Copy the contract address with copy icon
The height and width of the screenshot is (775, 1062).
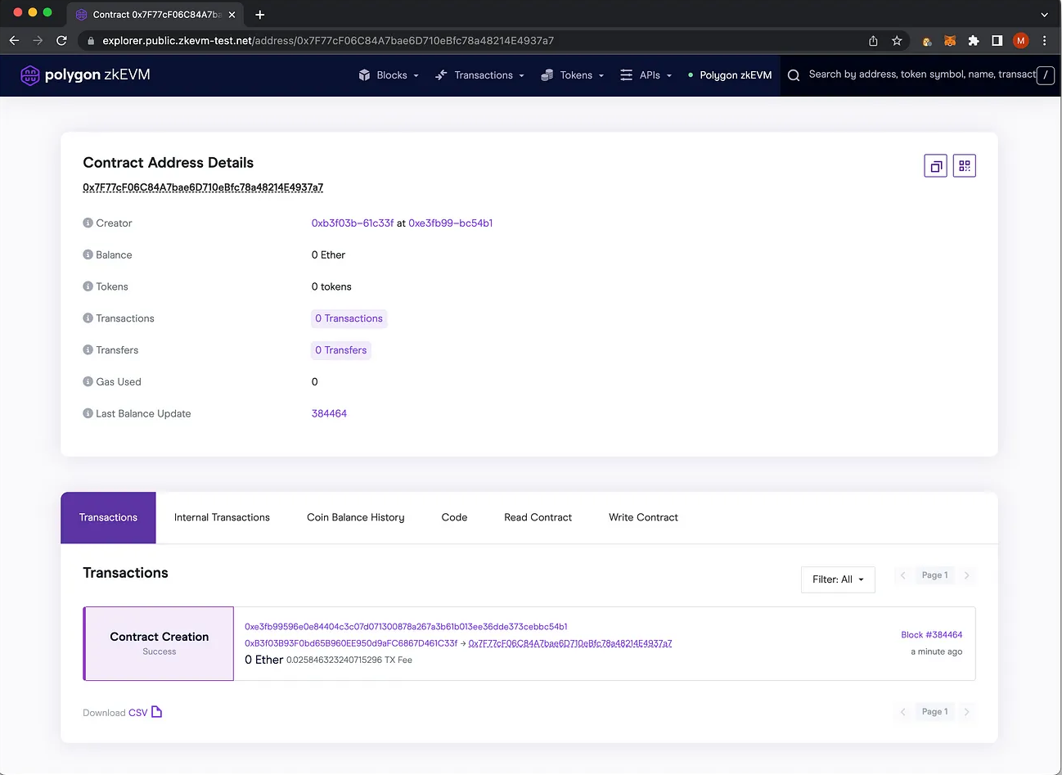pos(935,166)
